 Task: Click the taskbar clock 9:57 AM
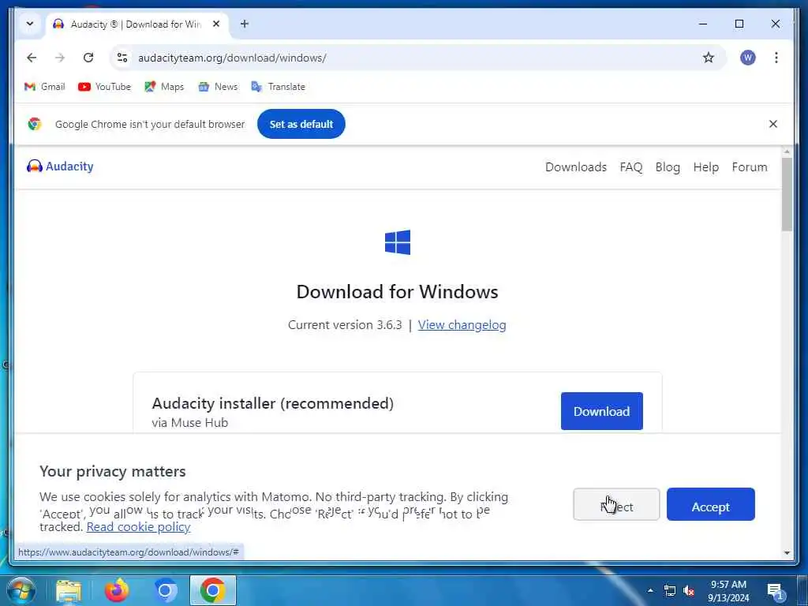click(x=728, y=591)
